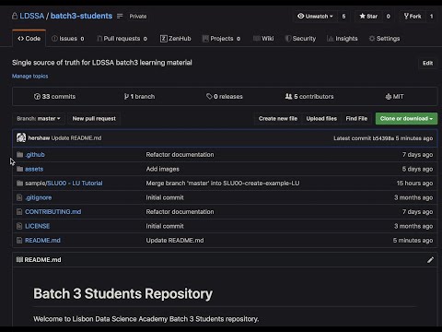Viewport: 442px width, 332px height.
Task: Open the Code tab
Action: click(x=29, y=39)
